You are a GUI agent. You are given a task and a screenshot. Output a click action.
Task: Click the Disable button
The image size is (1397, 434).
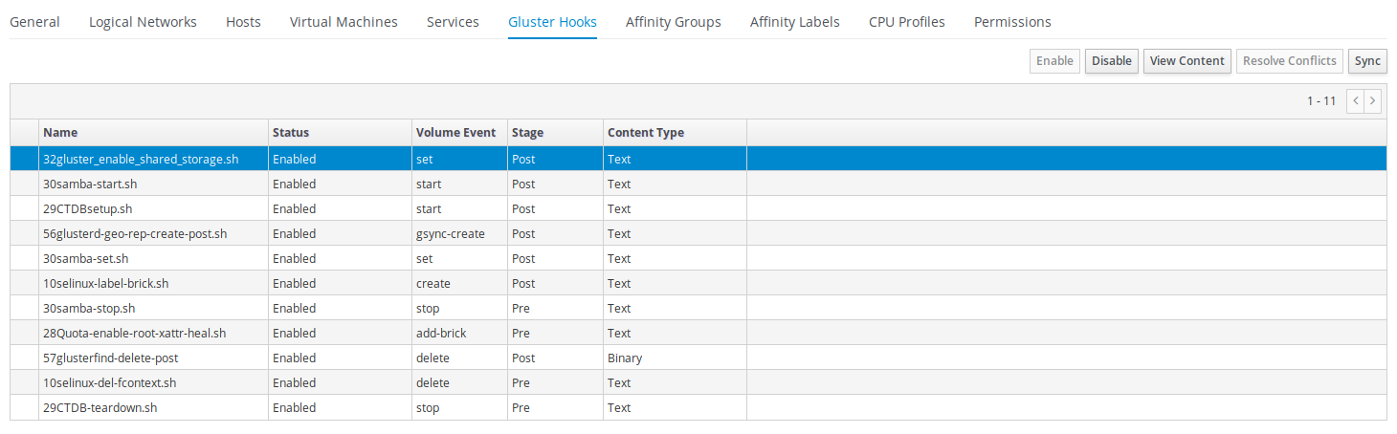pos(1111,61)
